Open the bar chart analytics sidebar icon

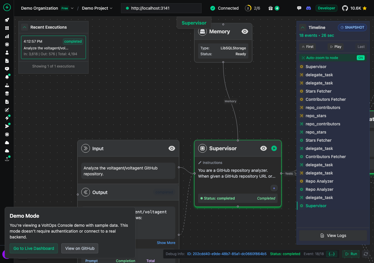coord(7,36)
